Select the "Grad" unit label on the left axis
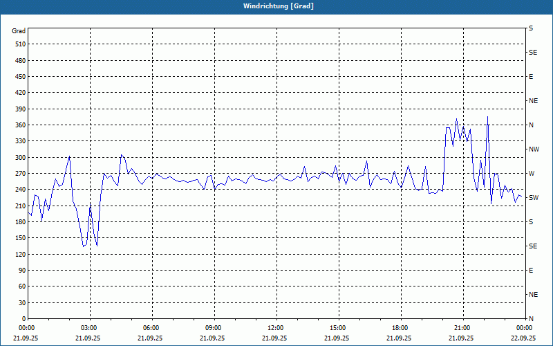The height and width of the screenshot is (346, 553). coord(19,31)
